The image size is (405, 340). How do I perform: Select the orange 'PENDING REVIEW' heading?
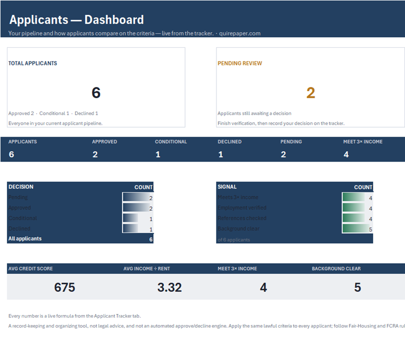click(240, 63)
